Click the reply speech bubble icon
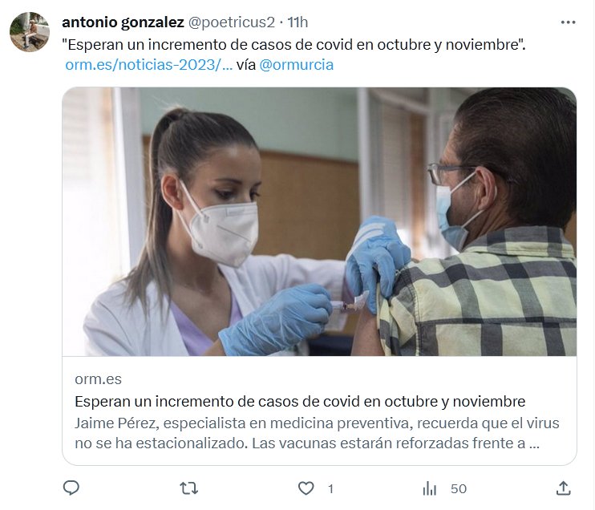This screenshot has height=510, width=595. pos(71,488)
